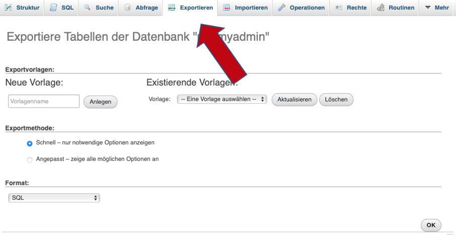The image size is (456, 236).
Task: Switch to the Routinen tab
Action: [395, 8]
